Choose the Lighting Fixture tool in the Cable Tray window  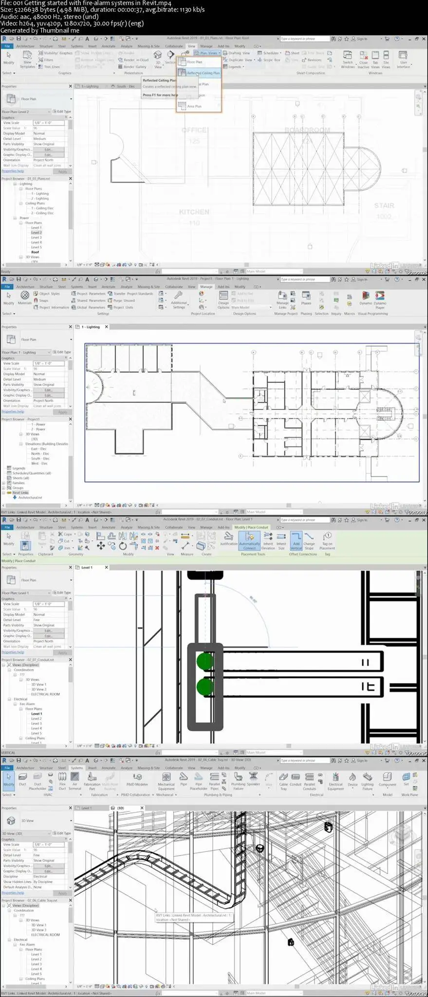click(x=368, y=780)
